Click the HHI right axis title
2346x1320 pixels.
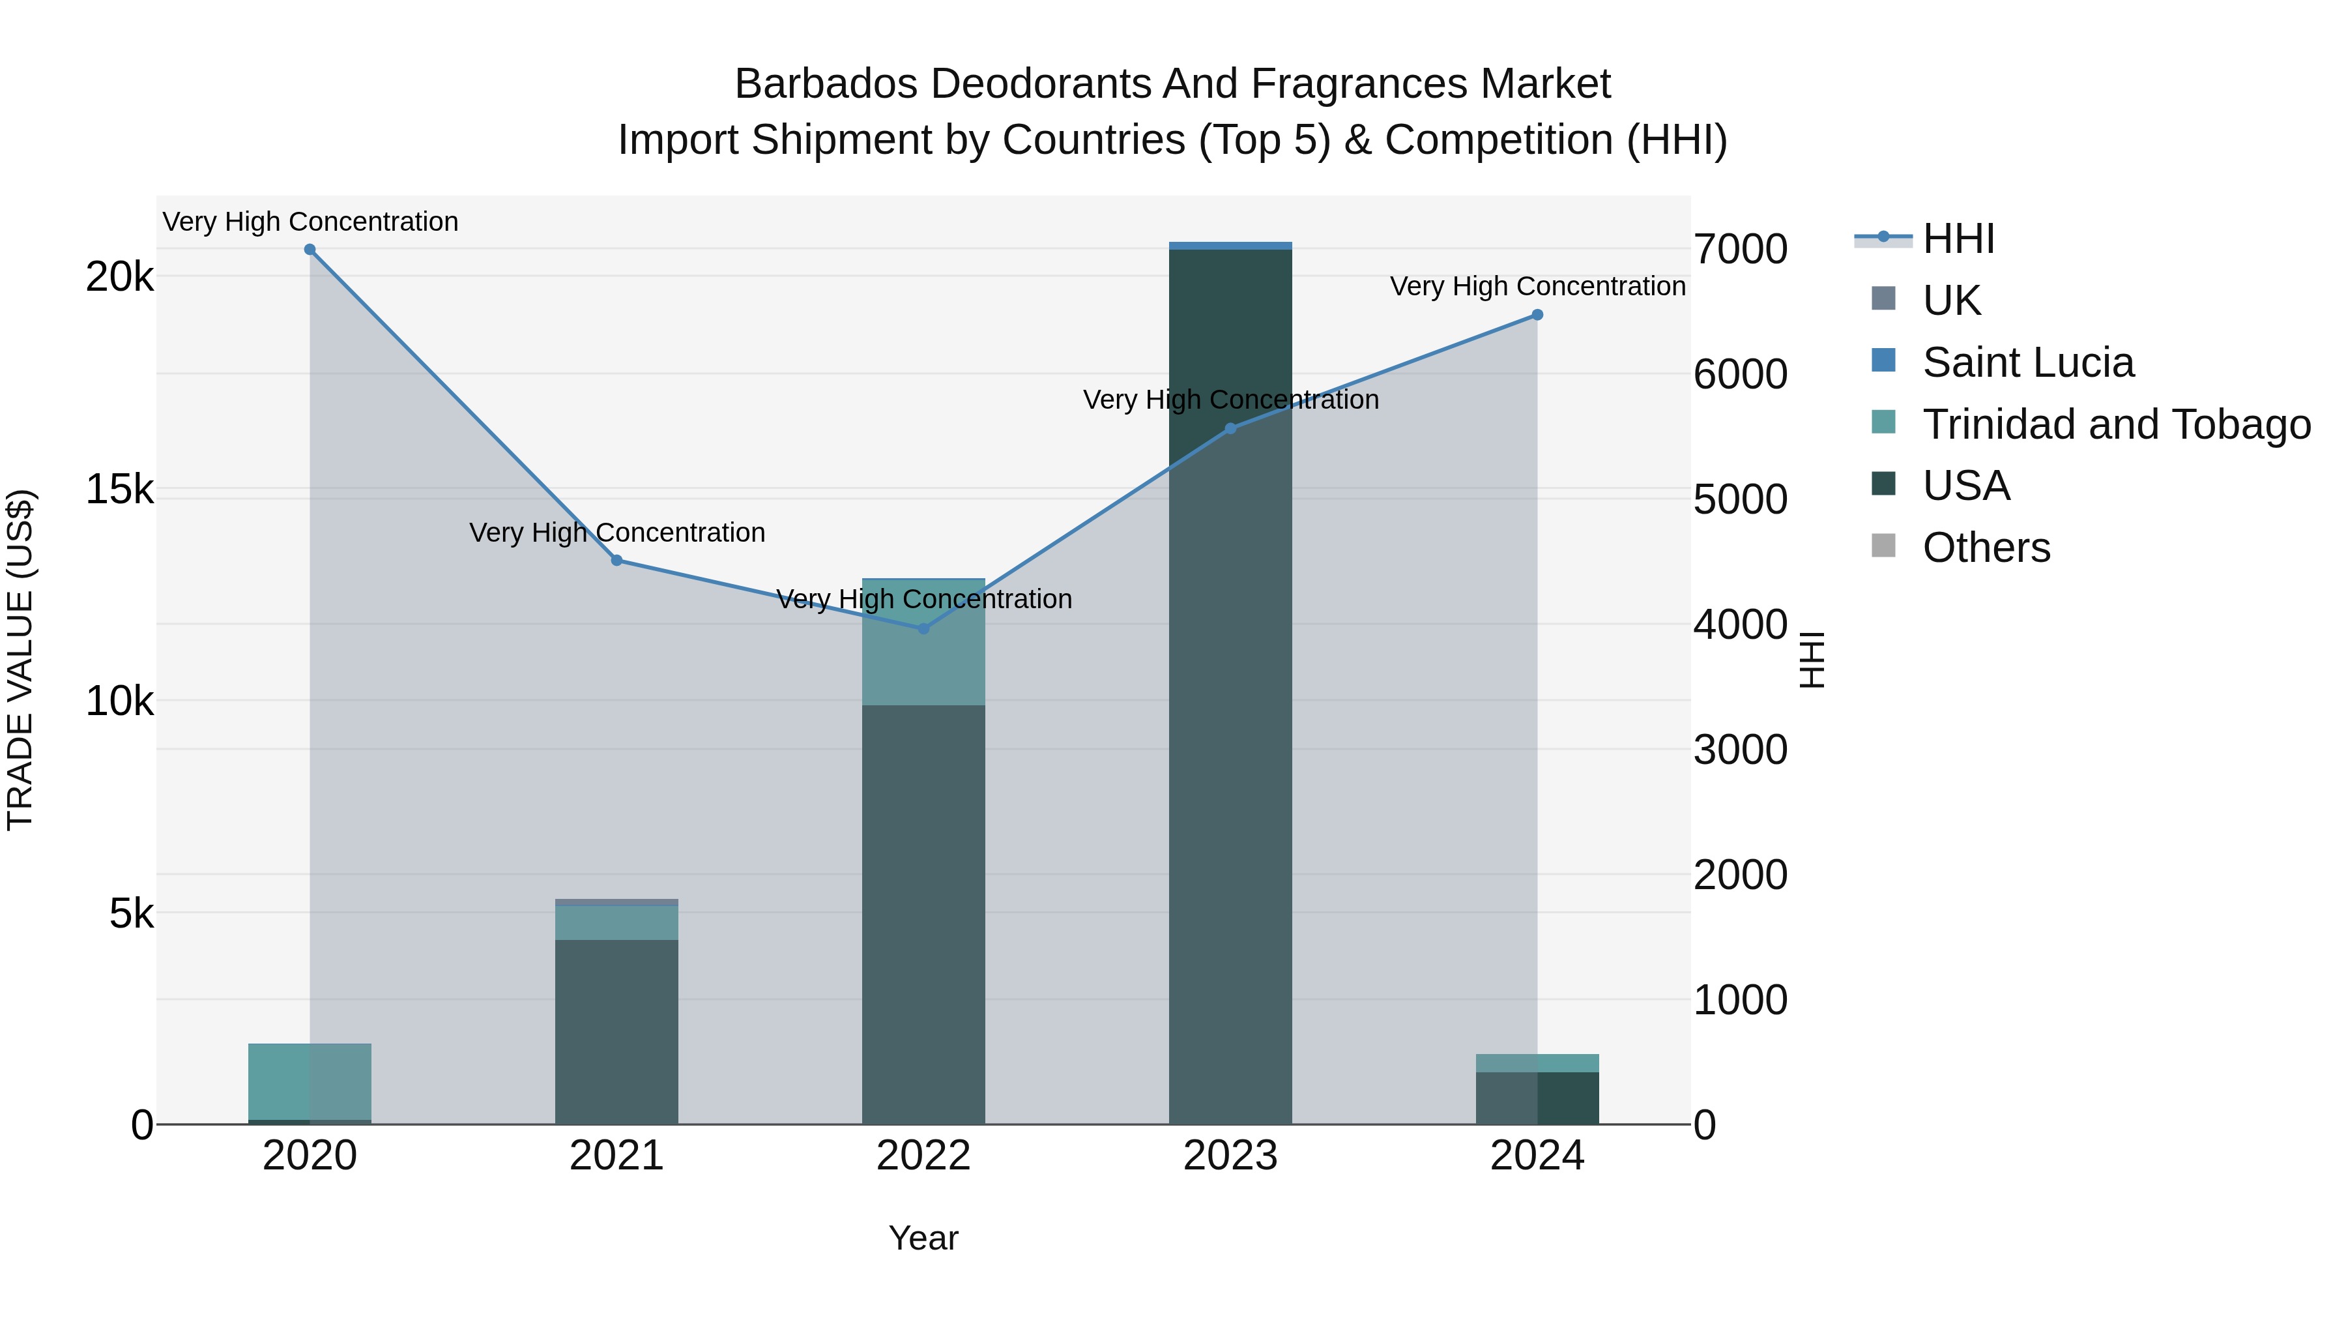pos(1812,660)
